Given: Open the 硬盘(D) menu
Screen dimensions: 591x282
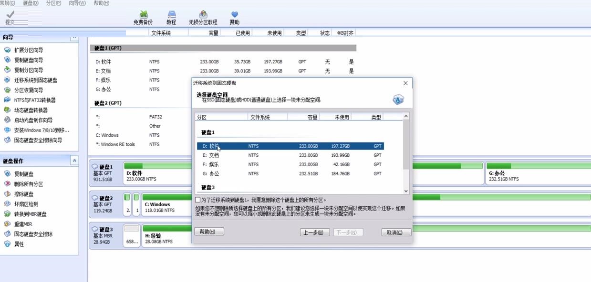Looking at the screenshot, I should point(31,3).
